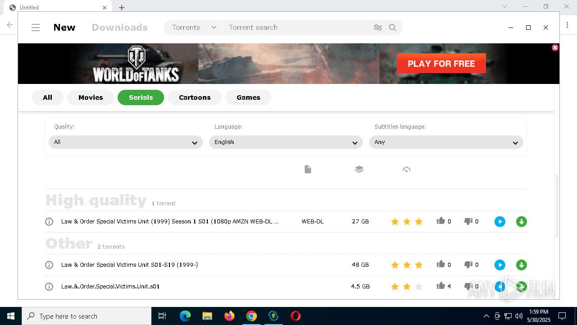This screenshot has height=325, width=577.
Task: Launch Opera from the taskbar
Action: pos(296,316)
